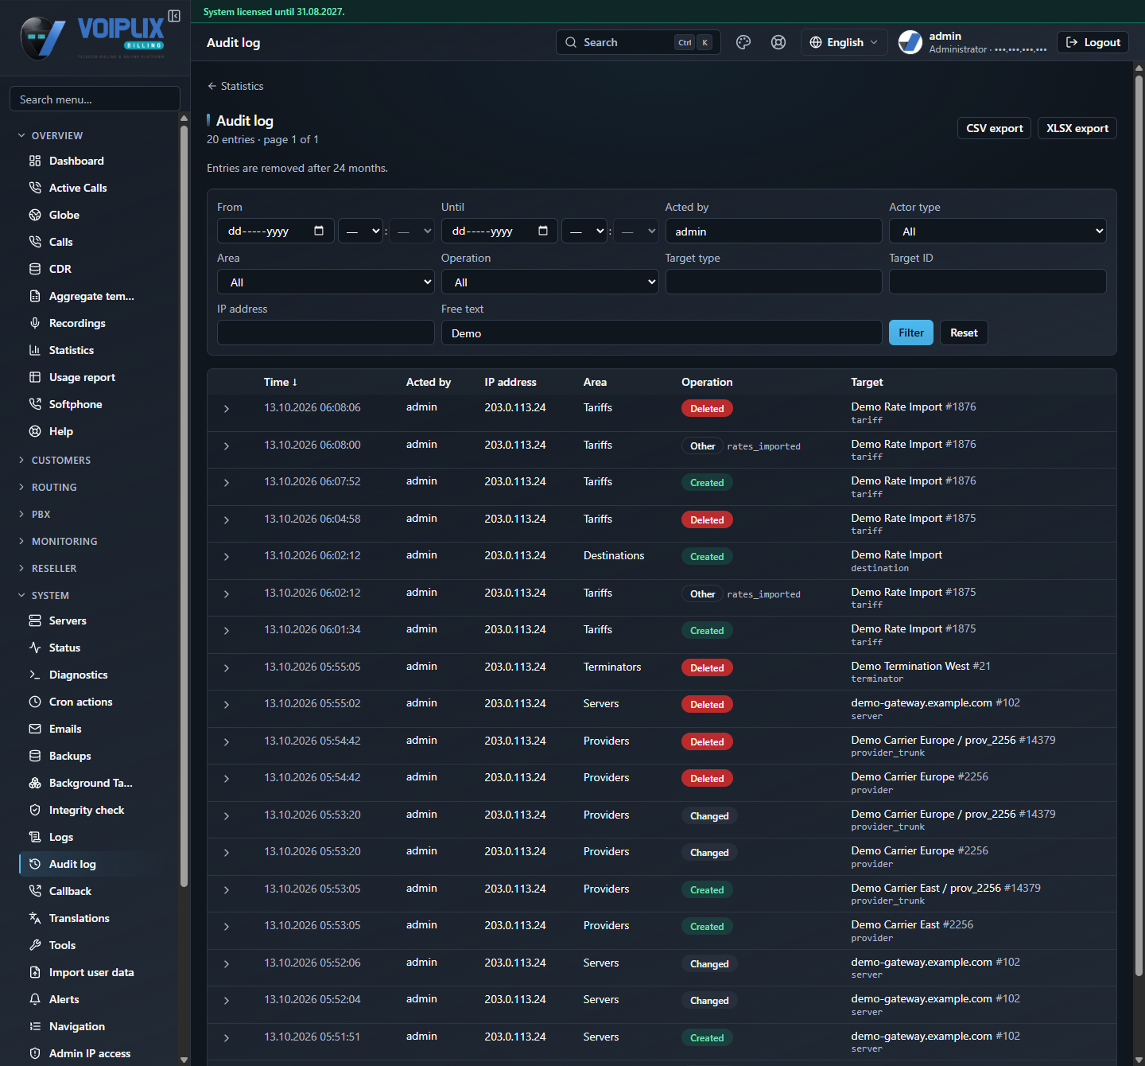Expand the Demo Termination West #21 row
The image size is (1145, 1066).
pos(227,668)
